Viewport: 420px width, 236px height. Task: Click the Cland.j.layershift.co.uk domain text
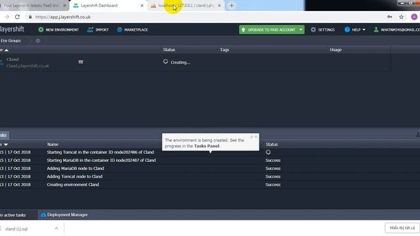[x=28, y=66]
